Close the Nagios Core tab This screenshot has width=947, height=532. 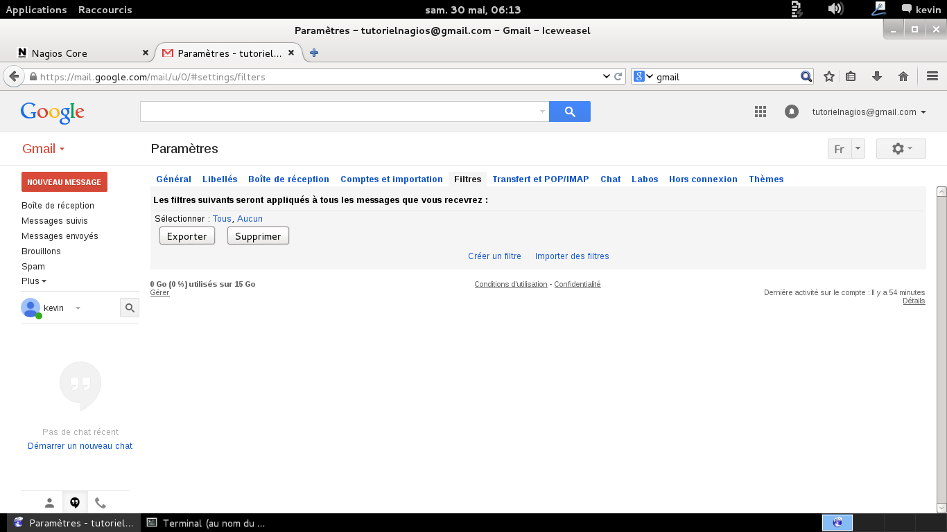point(146,53)
